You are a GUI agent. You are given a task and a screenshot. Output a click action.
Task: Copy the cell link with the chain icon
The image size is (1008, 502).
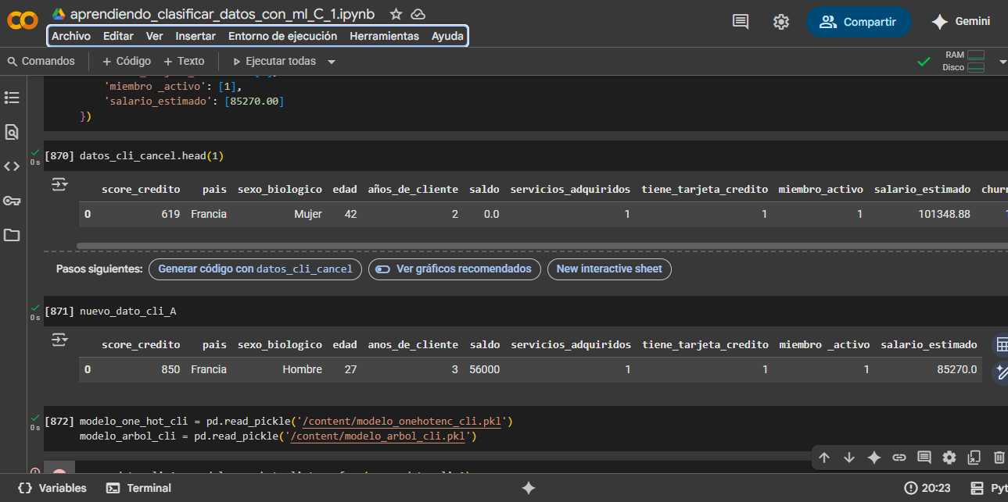pos(899,457)
